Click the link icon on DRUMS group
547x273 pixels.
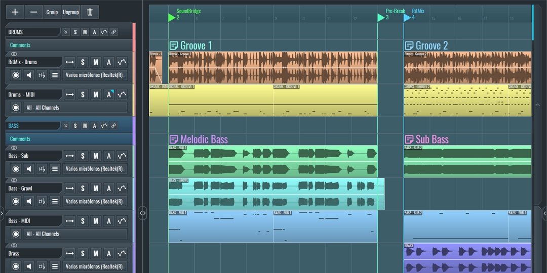113,32
